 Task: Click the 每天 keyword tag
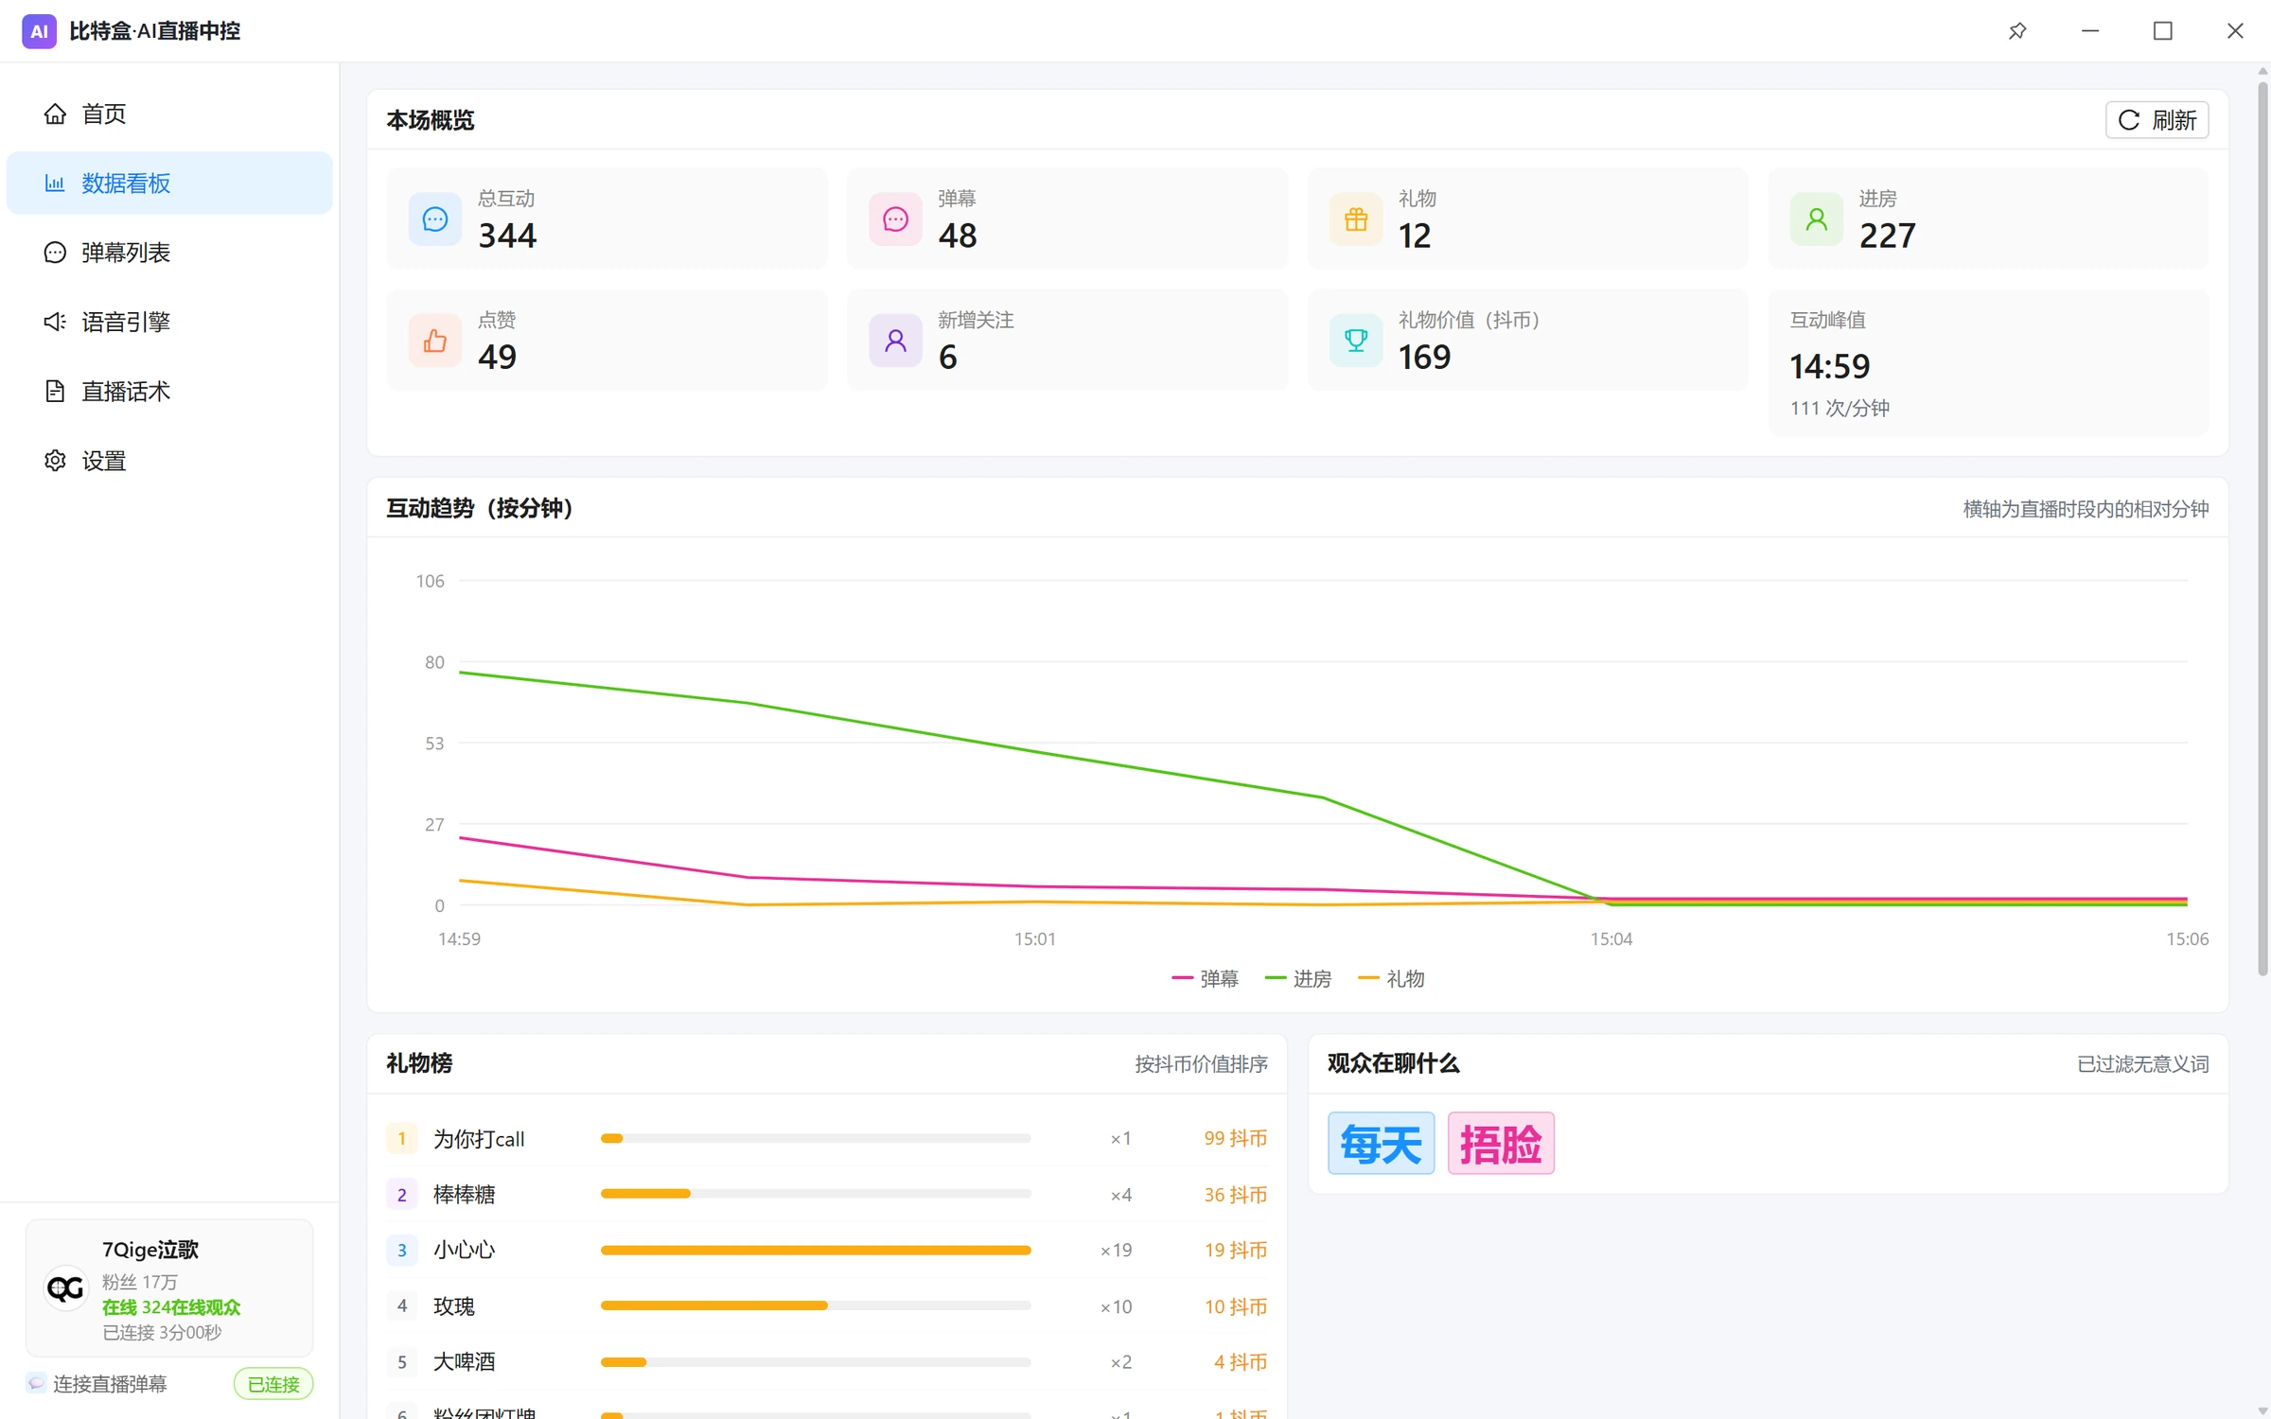click(x=1381, y=1143)
